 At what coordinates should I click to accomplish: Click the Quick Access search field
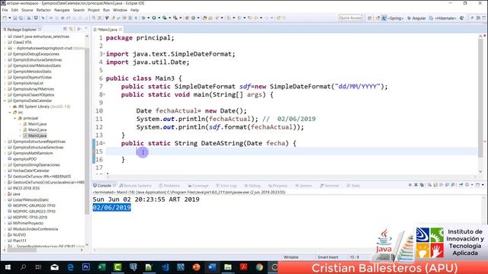[351, 18]
